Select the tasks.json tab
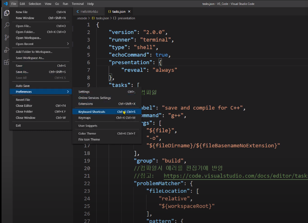Image resolution: width=308 pixels, height=223 pixels. [x=119, y=12]
